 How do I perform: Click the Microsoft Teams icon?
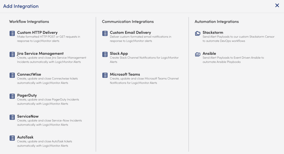pyautogui.click(x=105, y=75)
